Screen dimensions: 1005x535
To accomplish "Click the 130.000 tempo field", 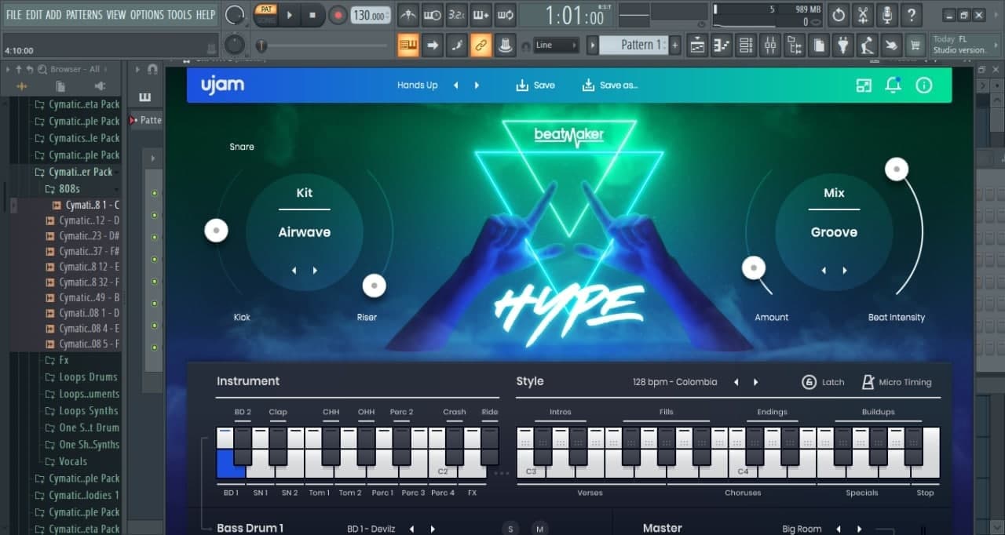I will tap(370, 15).
